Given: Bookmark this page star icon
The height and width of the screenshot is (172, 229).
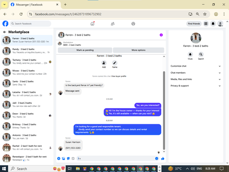Looking at the screenshot, I should (x=205, y=14).
